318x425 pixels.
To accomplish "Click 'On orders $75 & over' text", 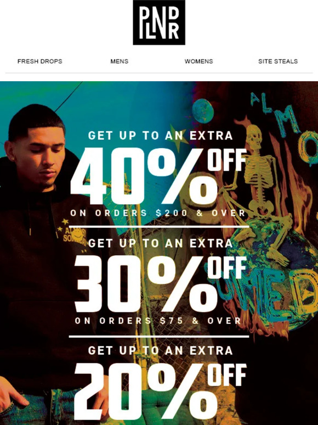I will [x=158, y=321].
